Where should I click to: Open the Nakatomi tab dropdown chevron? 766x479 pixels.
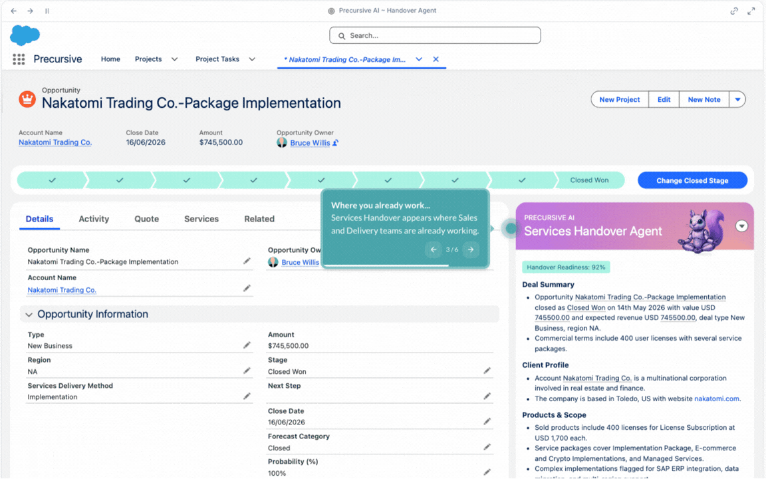point(419,59)
